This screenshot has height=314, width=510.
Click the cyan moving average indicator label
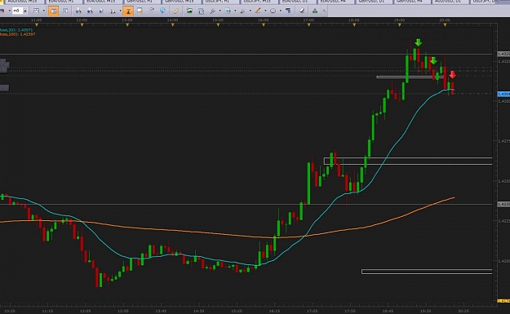[16, 30]
